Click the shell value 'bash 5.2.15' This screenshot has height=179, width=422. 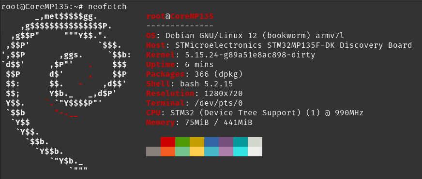pos(206,84)
